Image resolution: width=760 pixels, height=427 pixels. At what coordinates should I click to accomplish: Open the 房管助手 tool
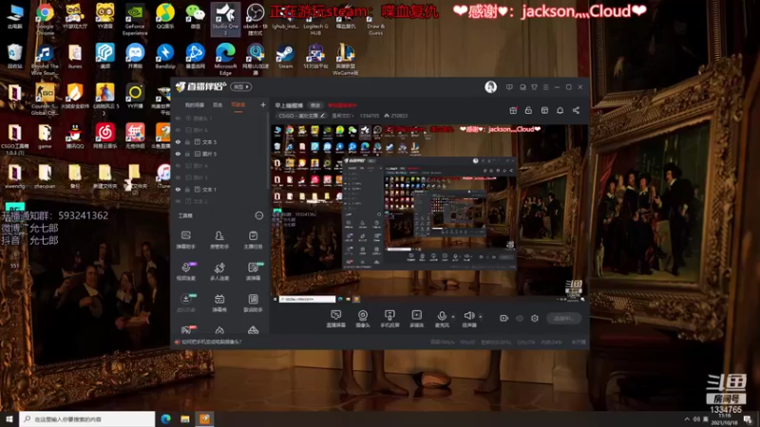219,240
